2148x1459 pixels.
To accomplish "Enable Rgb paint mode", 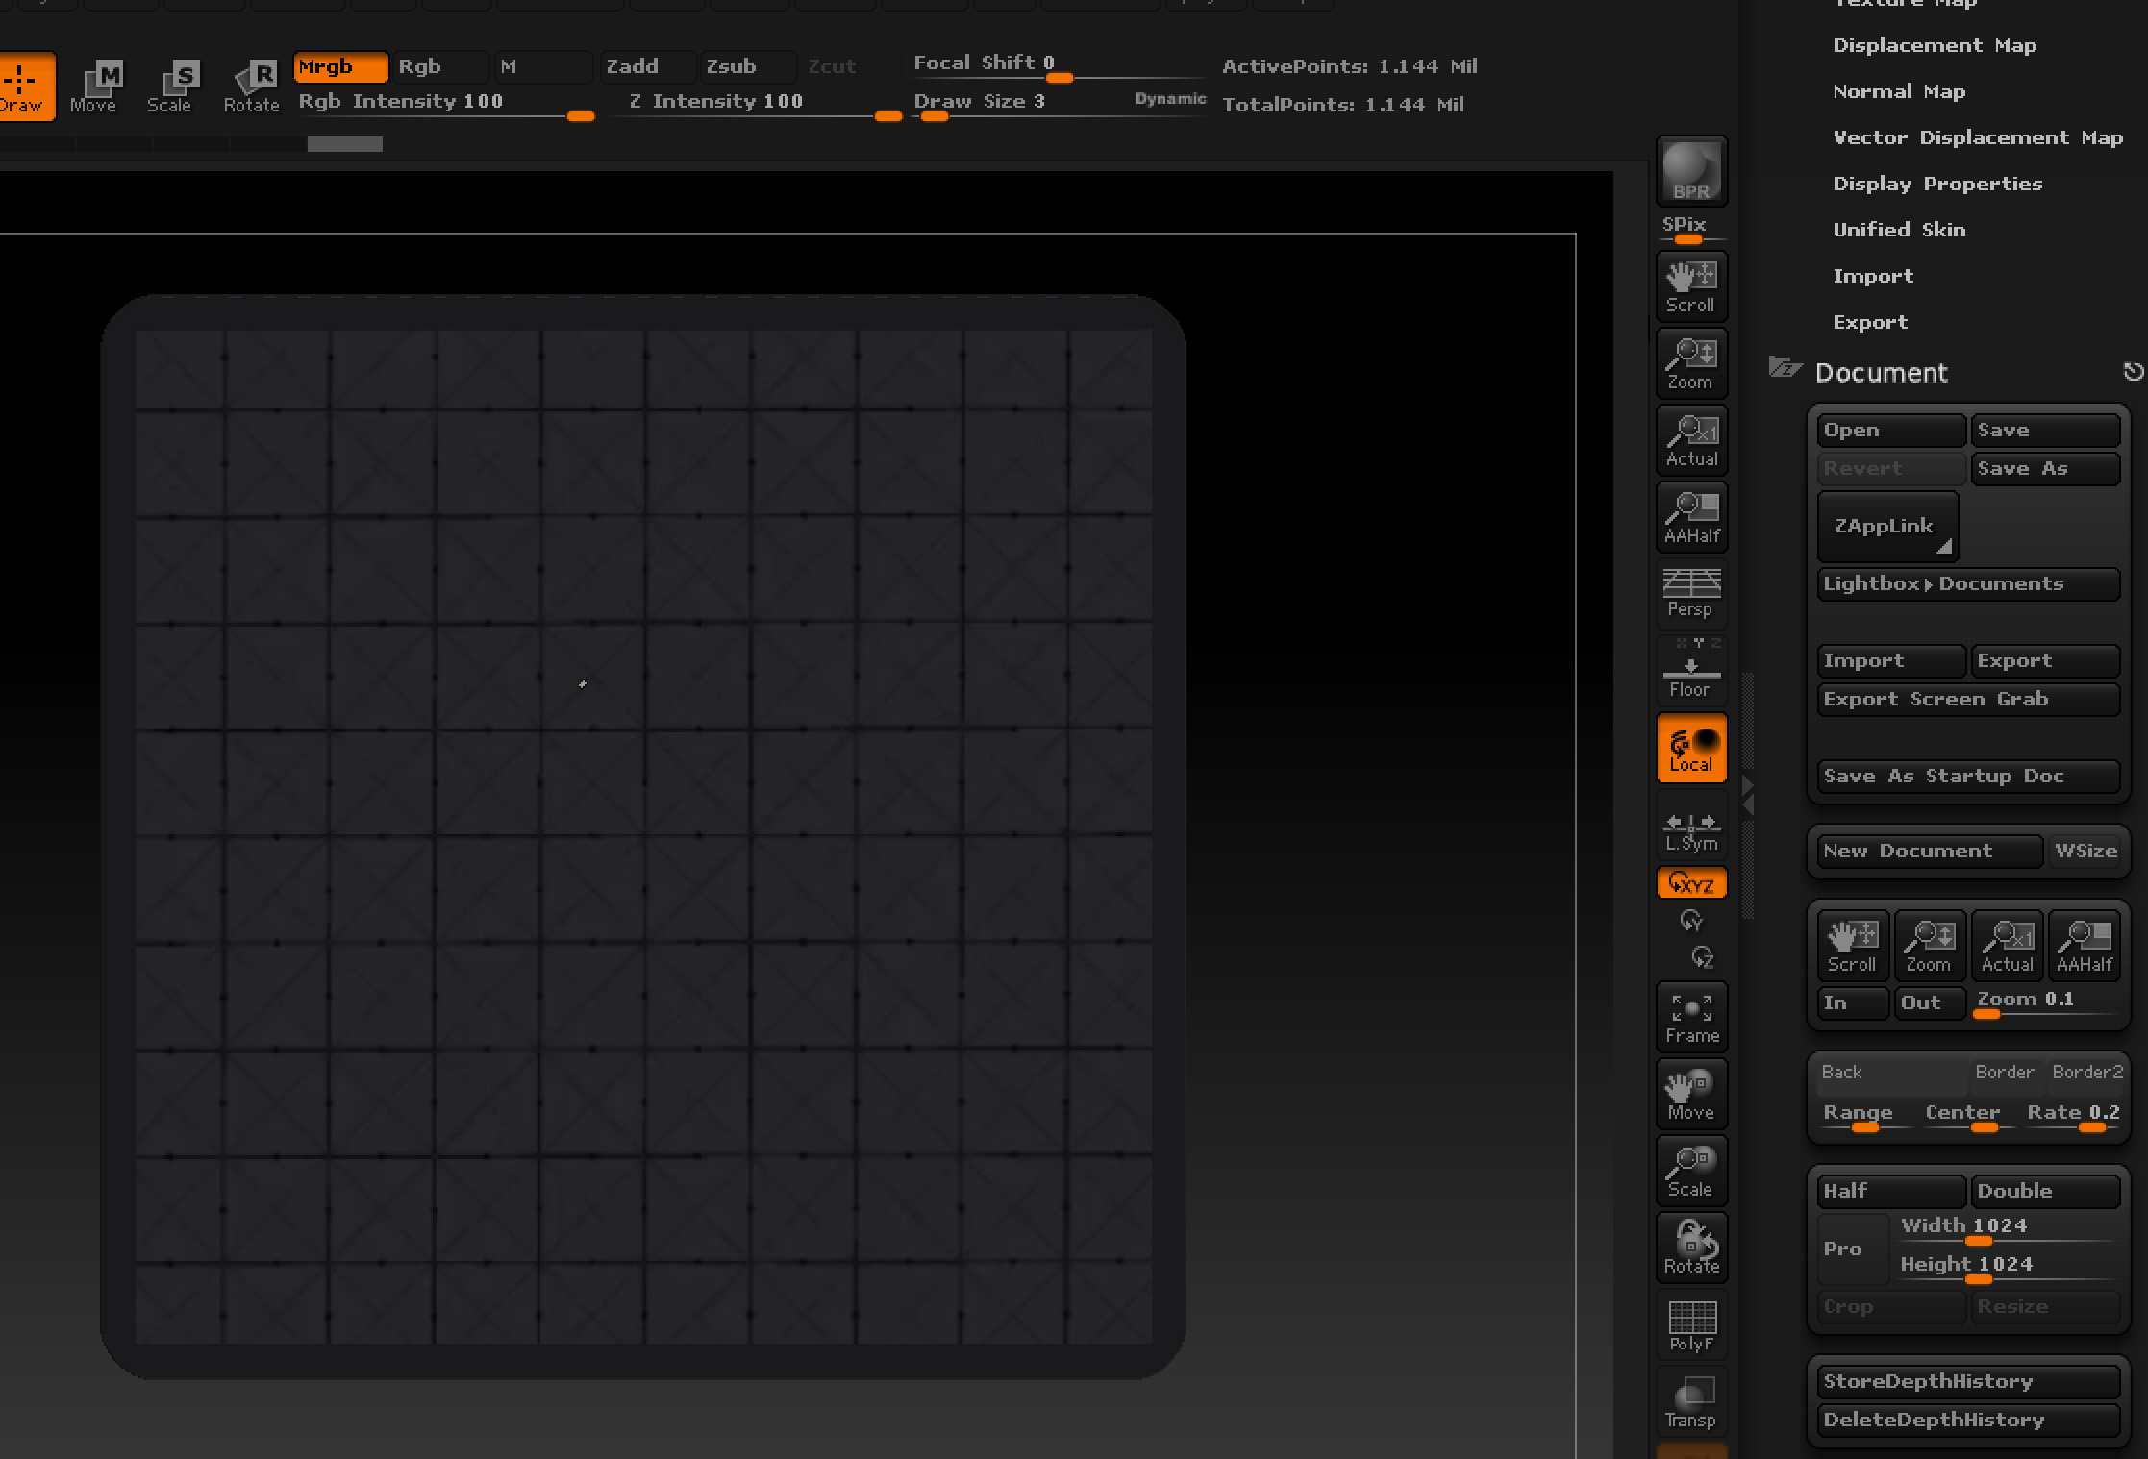I will point(440,67).
